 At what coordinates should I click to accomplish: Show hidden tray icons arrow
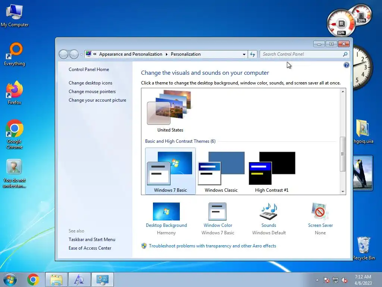coord(317,280)
